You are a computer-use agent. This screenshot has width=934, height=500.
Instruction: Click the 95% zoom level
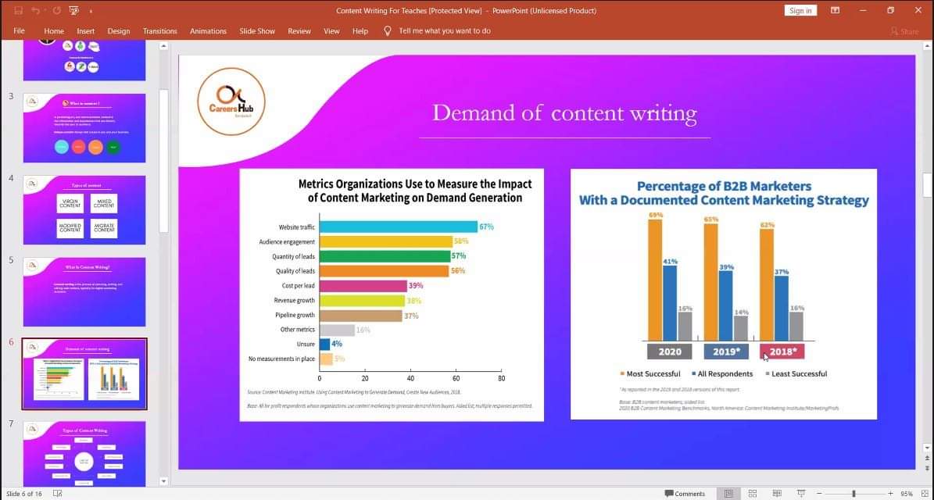[907, 494]
